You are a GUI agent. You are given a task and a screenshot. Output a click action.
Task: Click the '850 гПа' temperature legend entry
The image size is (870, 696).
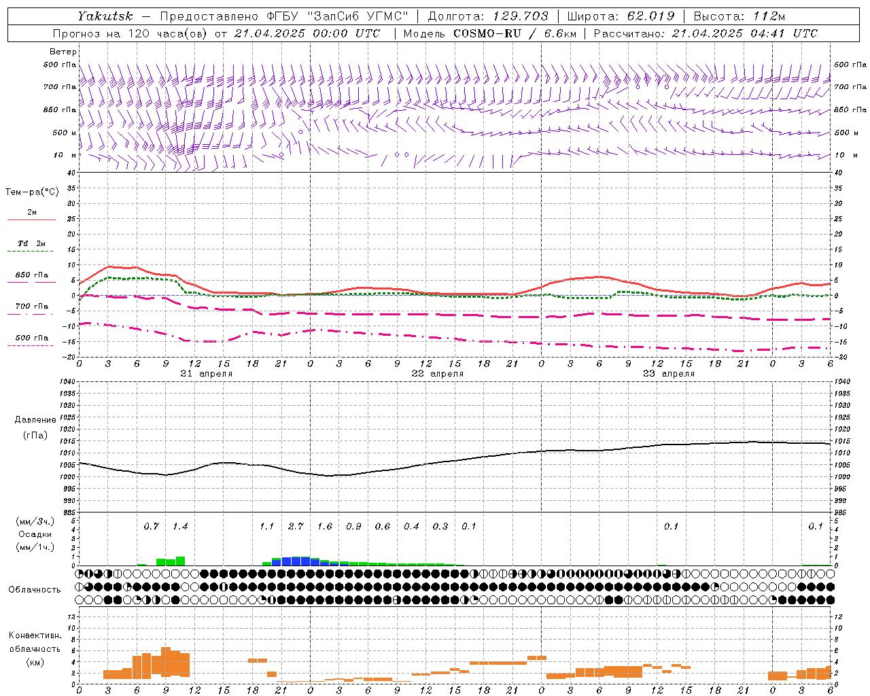point(32,275)
